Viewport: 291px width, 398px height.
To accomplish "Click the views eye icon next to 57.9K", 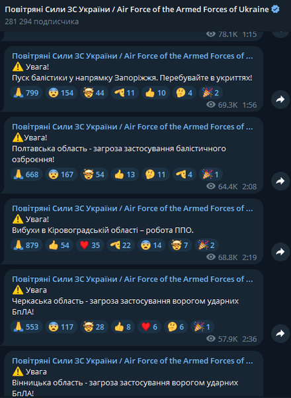I will click(x=210, y=338).
